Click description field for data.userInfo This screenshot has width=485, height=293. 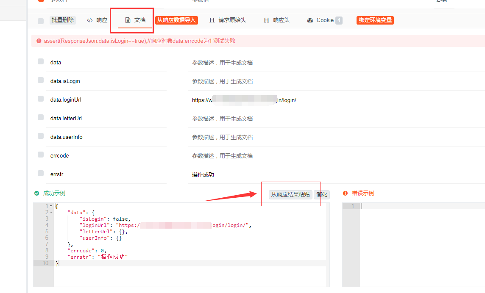tap(336, 137)
